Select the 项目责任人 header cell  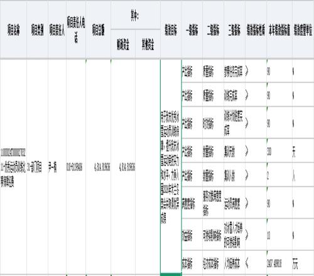[57, 29]
